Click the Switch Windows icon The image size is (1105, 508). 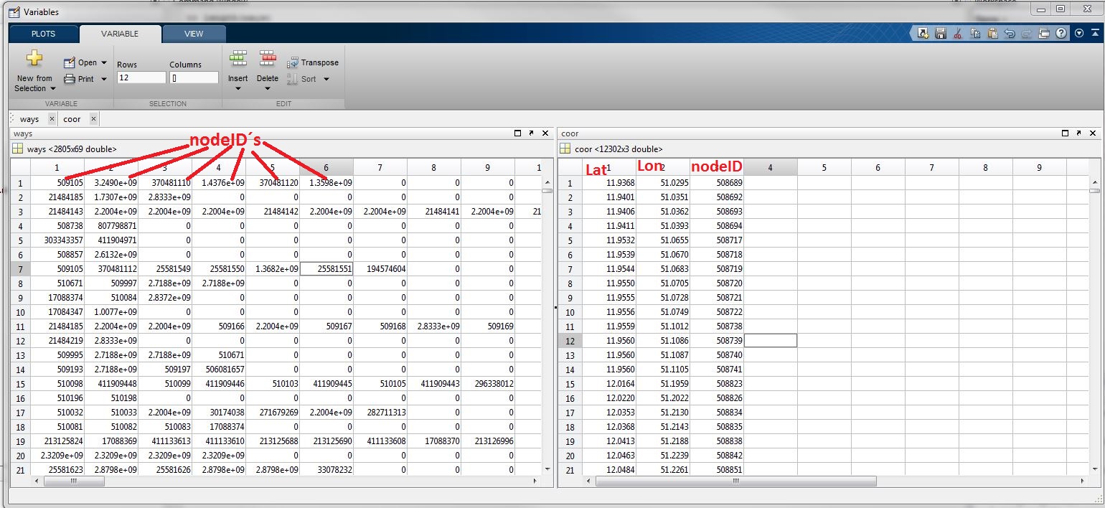[1044, 33]
